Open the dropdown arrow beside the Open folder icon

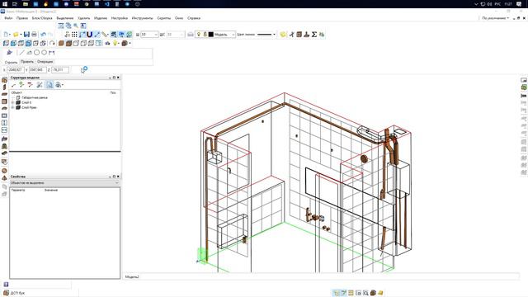point(21,35)
